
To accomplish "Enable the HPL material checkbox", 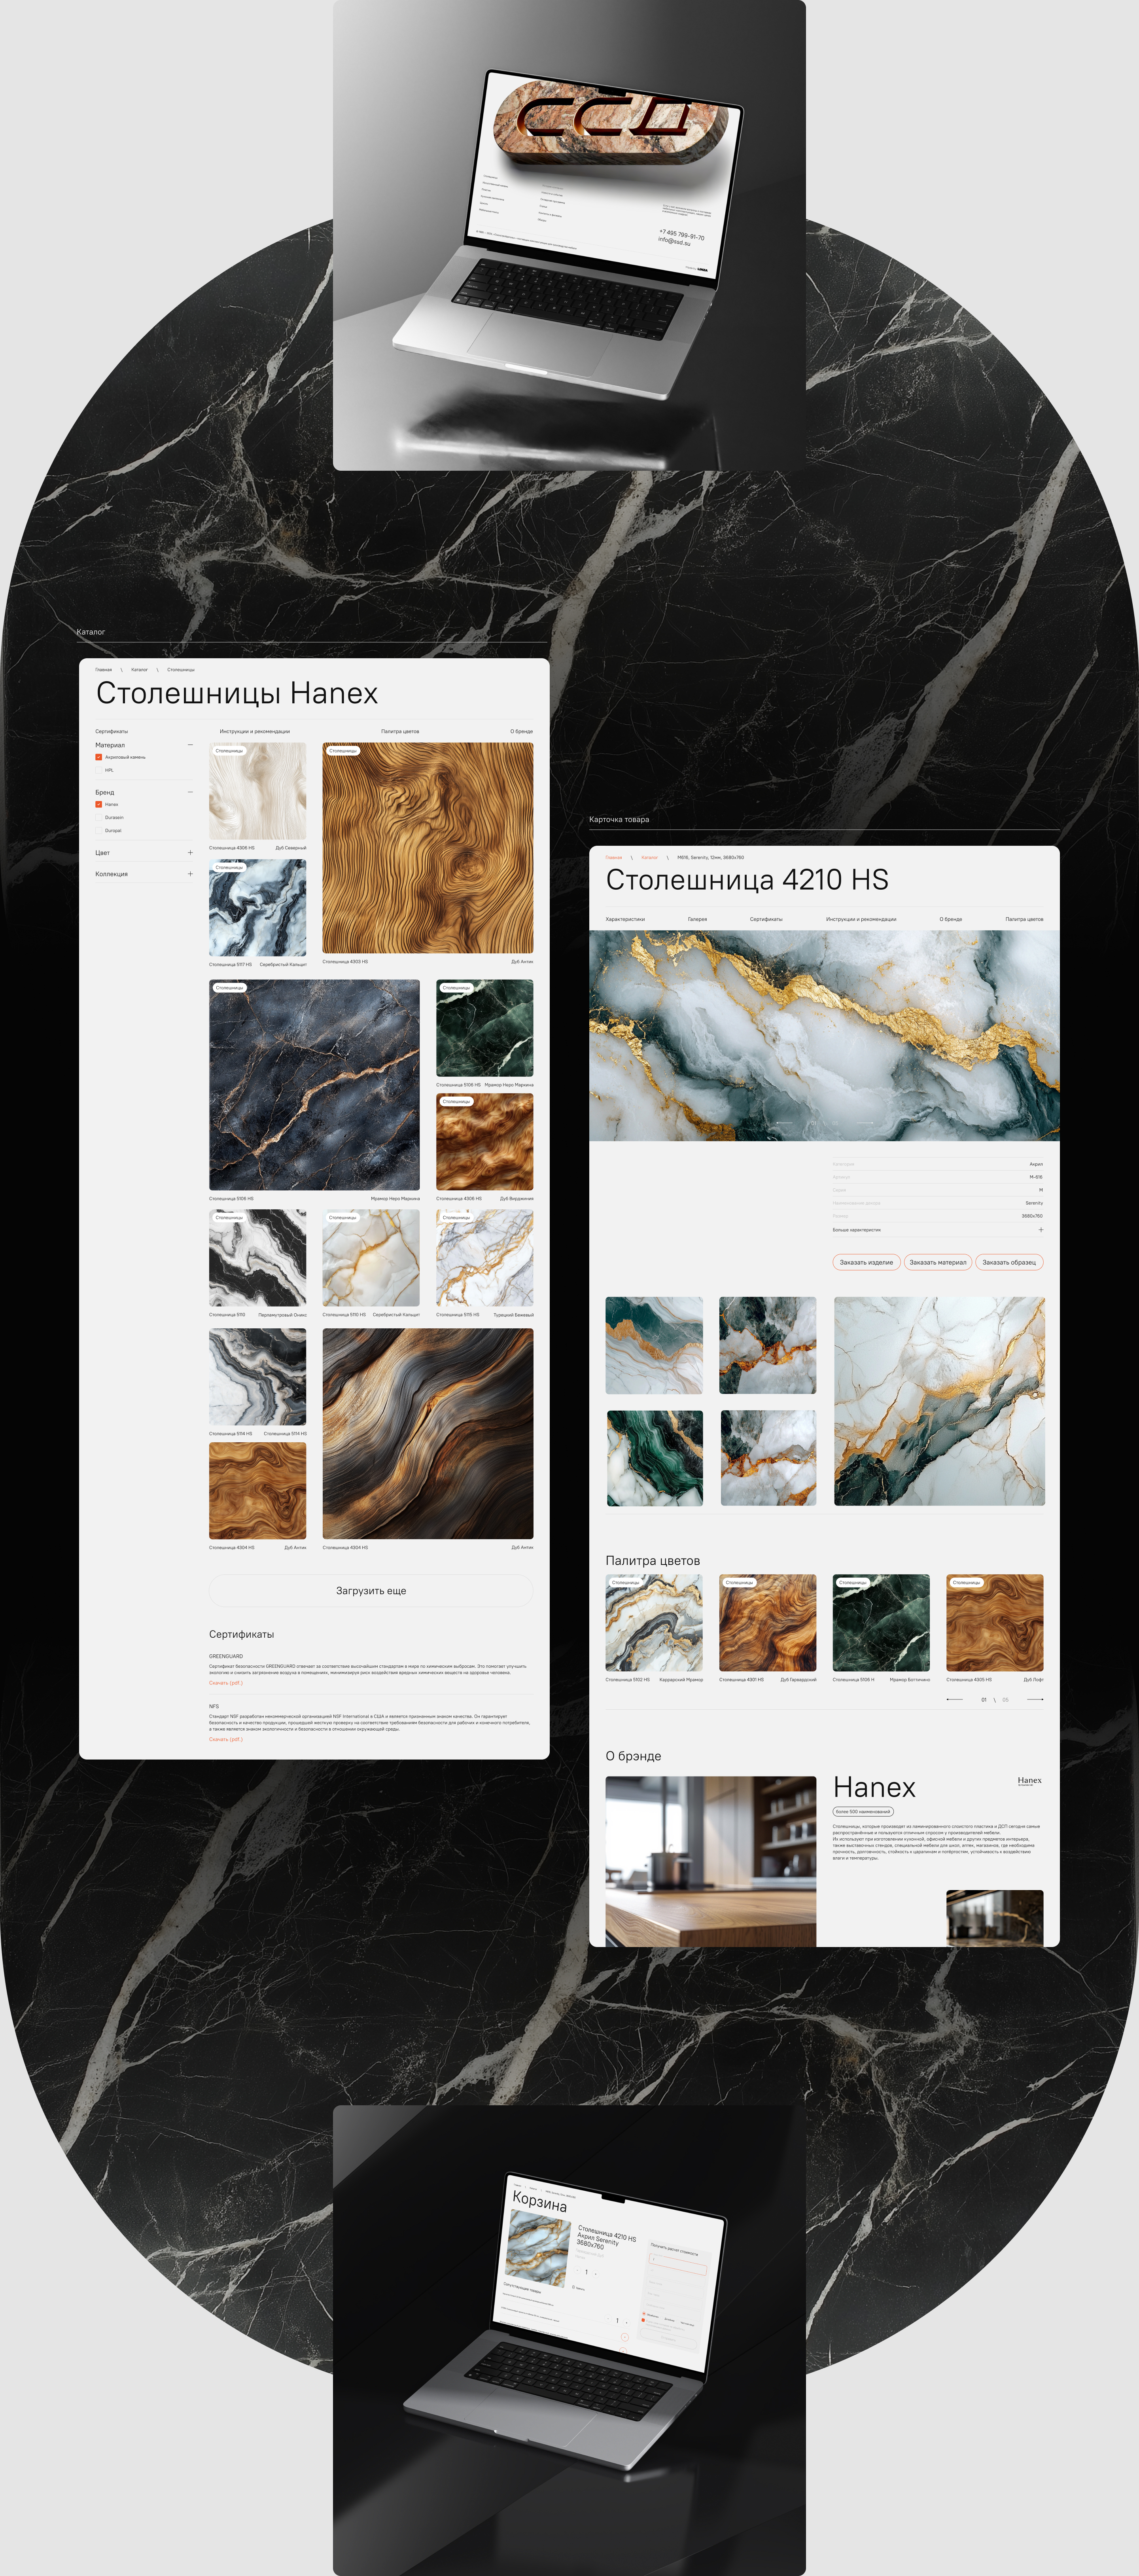I will point(99,770).
